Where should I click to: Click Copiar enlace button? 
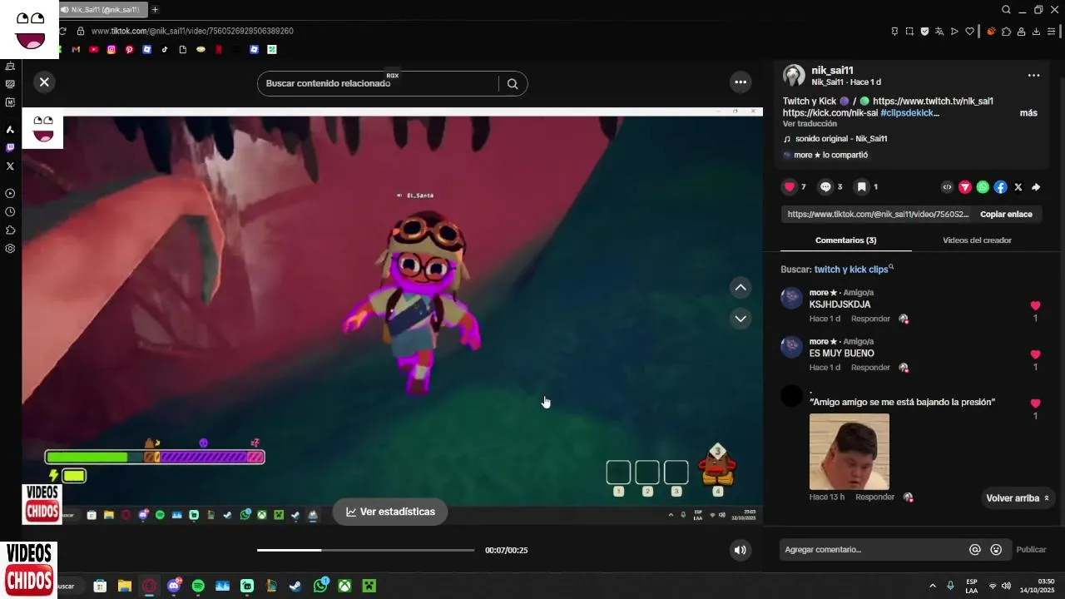[1006, 214]
